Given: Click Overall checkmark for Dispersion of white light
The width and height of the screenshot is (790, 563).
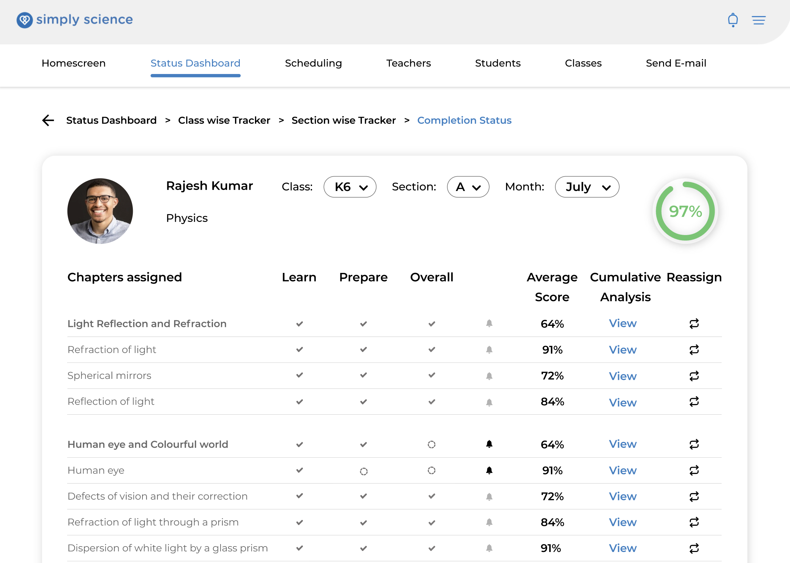Looking at the screenshot, I should [x=431, y=549].
